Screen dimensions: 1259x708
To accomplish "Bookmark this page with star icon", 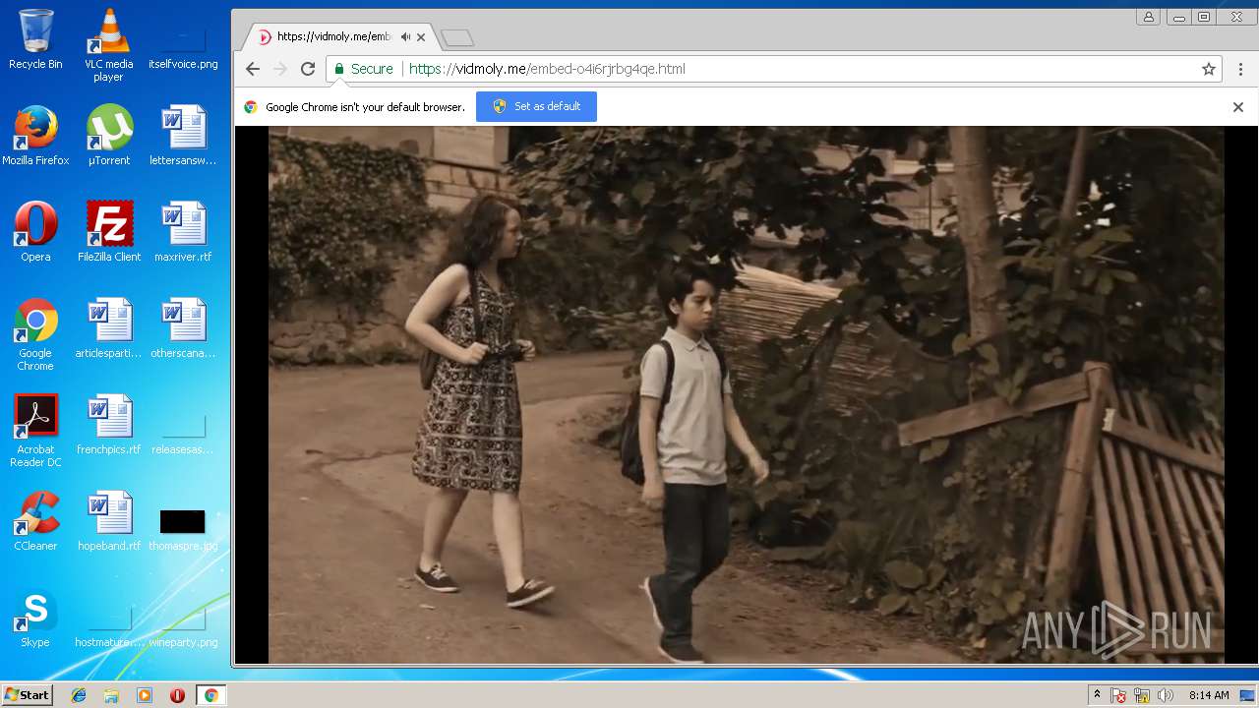I will 1208,69.
